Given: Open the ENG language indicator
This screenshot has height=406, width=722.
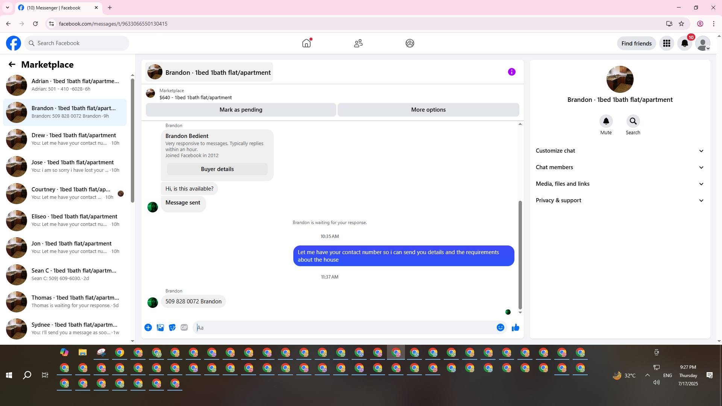Looking at the screenshot, I should click(x=667, y=375).
